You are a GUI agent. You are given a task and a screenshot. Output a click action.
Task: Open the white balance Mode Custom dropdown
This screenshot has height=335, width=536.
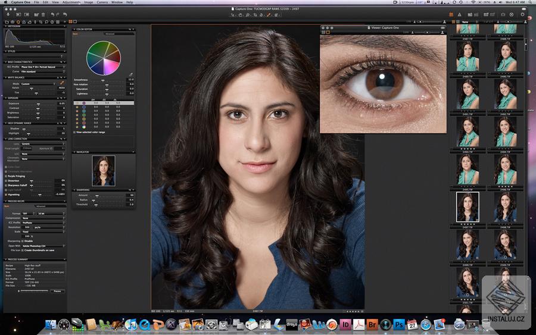[38, 84]
